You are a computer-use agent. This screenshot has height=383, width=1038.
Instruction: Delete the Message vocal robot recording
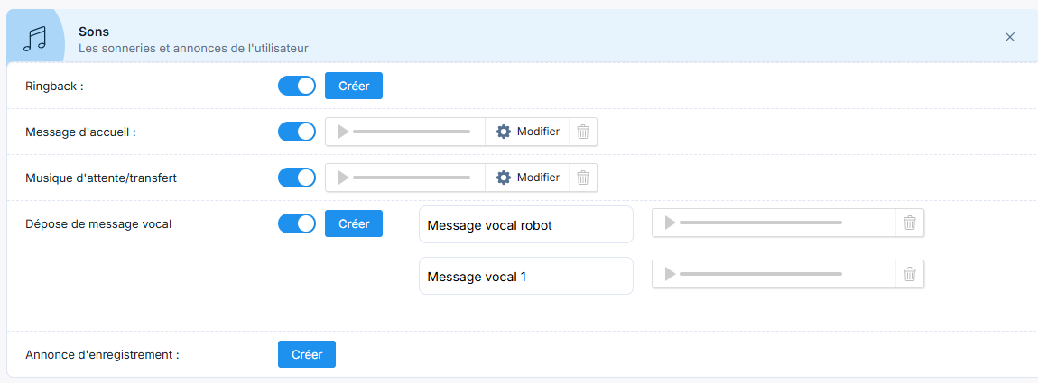click(910, 223)
